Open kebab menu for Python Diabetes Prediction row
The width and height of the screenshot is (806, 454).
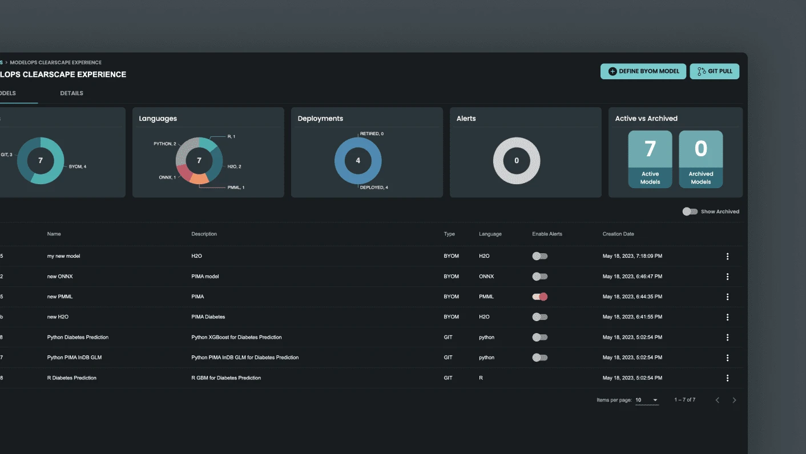[x=727, y=338]
